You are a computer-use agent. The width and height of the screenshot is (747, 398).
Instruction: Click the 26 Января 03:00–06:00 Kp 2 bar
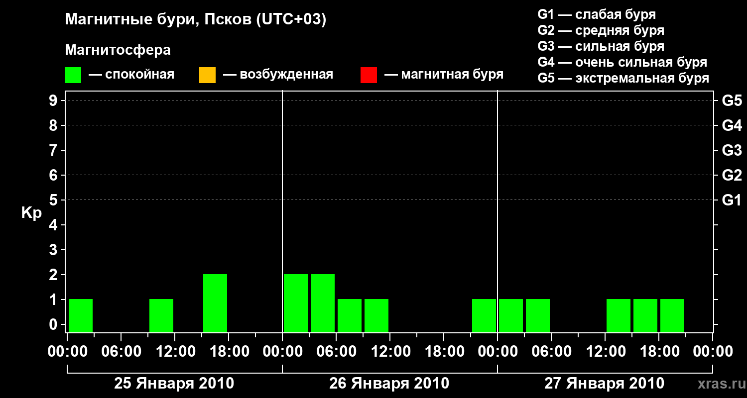pyautogui.click(x=323, y=303)
